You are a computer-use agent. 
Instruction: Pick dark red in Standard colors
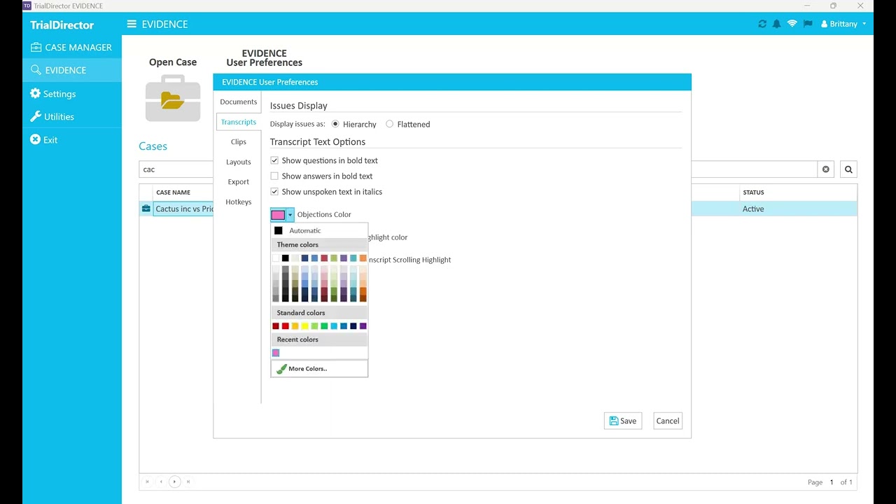pyautogui.click(x=276, y=326)
